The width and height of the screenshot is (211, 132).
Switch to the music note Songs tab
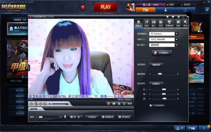[146, 23]
